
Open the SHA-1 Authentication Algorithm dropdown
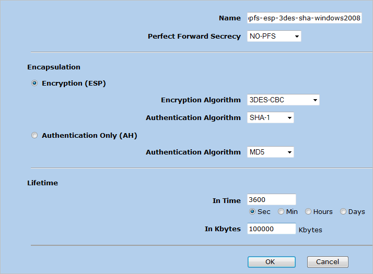[x=270, y=118]
